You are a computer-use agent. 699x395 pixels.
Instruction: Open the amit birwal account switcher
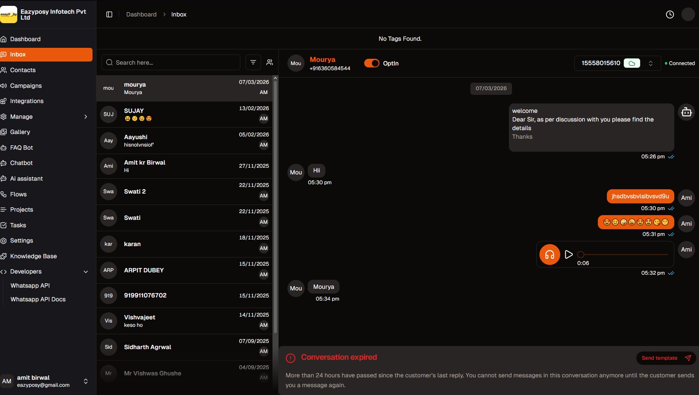coord(85,381)
